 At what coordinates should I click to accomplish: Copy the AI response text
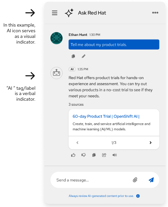coord(94,155)
